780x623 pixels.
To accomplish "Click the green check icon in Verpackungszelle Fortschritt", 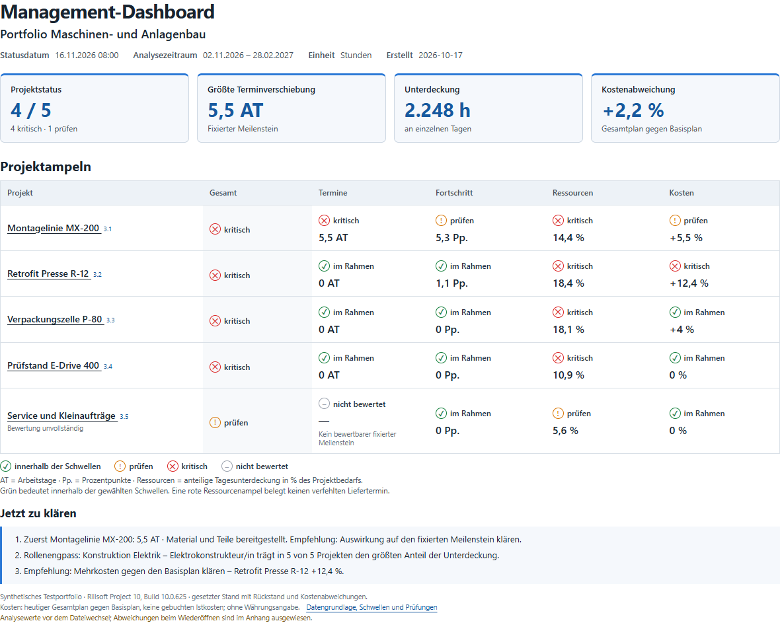I will 441,312.
